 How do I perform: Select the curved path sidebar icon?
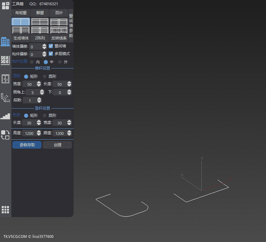click(x=5, y=97)
